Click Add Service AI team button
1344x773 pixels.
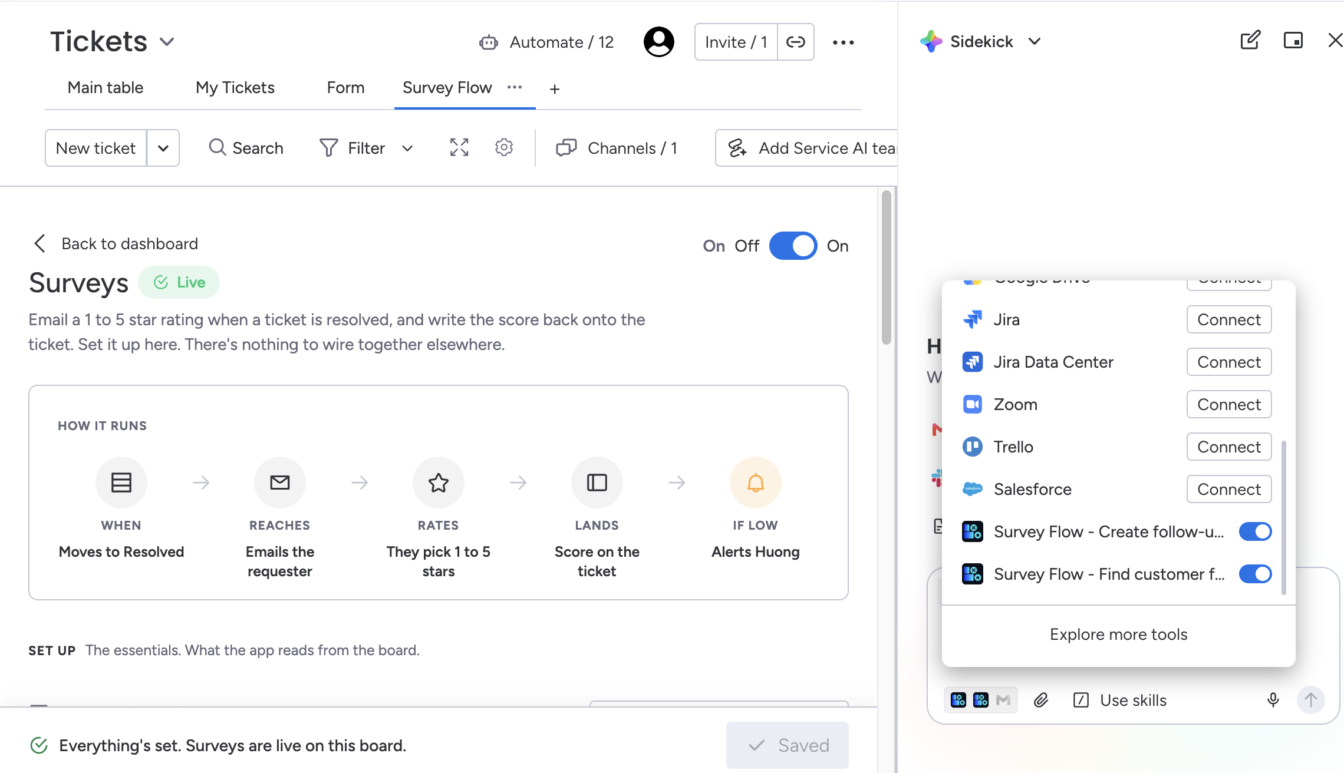click(x=806, y=148)
